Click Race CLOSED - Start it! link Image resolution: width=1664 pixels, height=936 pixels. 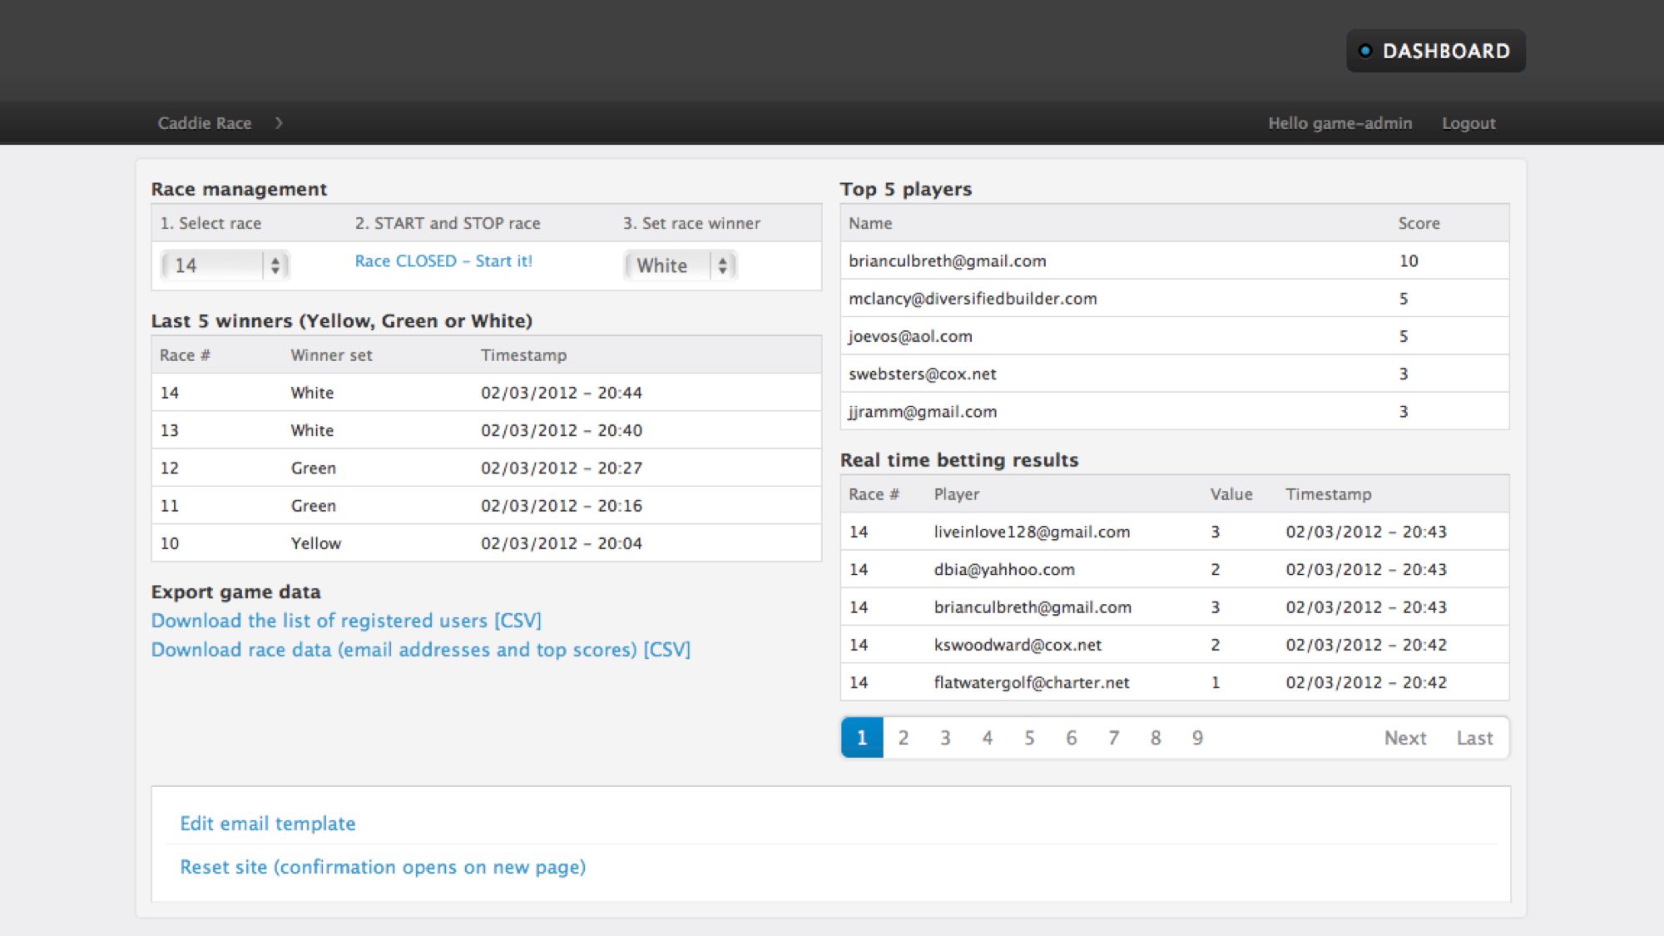[x=443, y=261]
